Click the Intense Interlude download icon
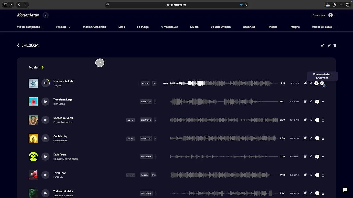 tap(322, 83)
